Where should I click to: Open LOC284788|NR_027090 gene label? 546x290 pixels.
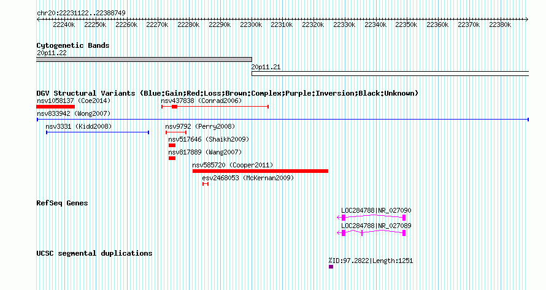pos(376,210)
